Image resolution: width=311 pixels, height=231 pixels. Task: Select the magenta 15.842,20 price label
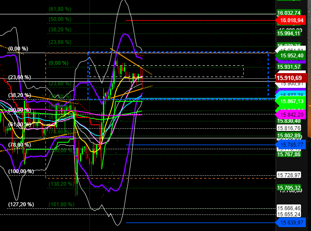291,114
